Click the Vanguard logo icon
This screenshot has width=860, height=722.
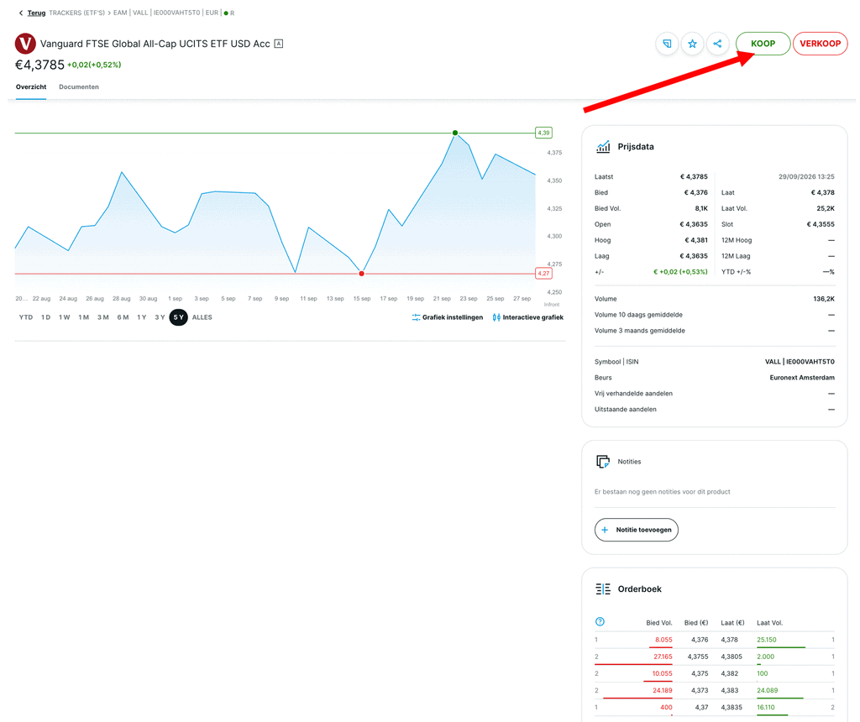pos(25,44)
